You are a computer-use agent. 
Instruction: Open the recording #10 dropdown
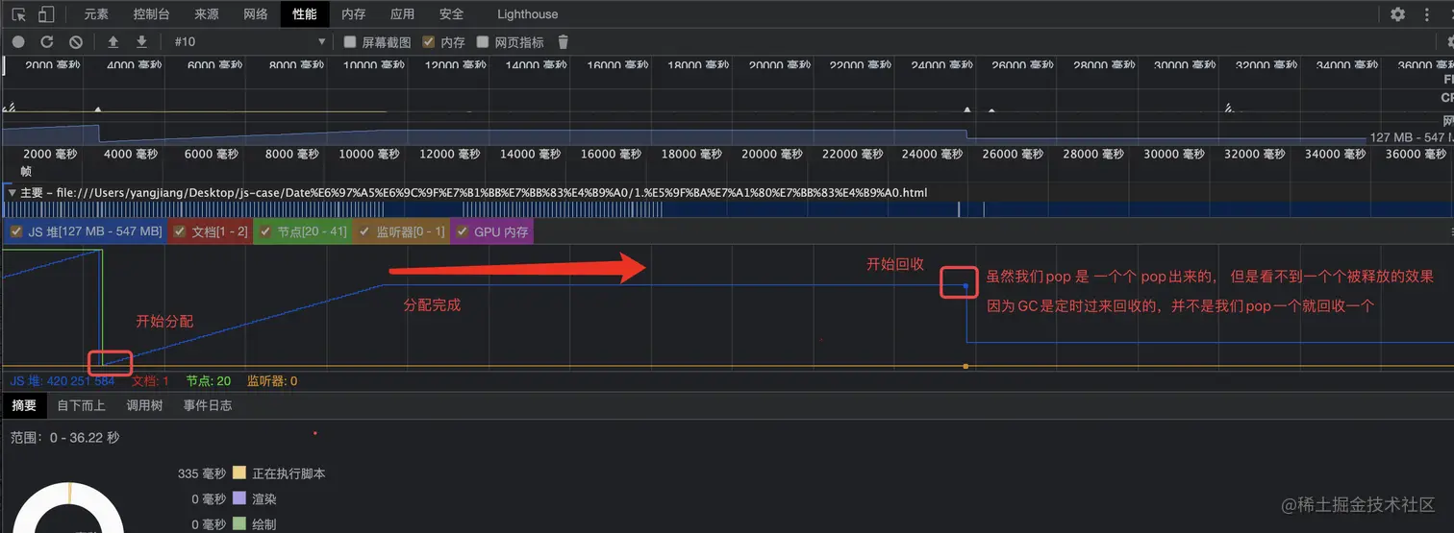(x=249, y=42)
